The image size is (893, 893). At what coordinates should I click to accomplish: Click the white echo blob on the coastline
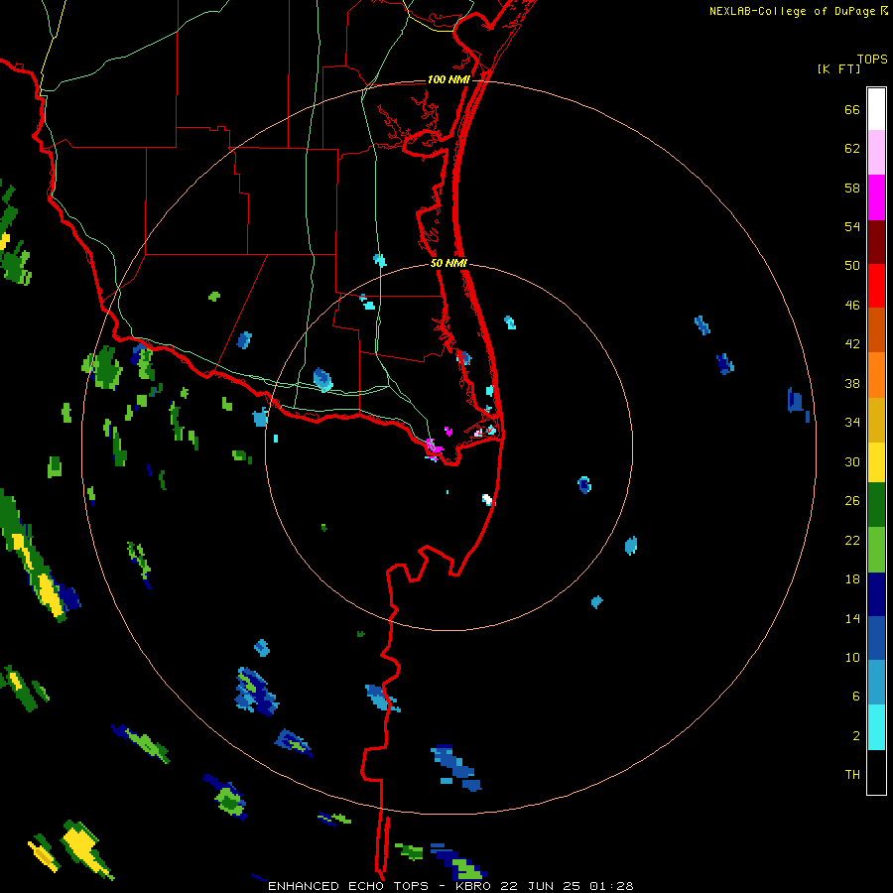pos(487,499)
